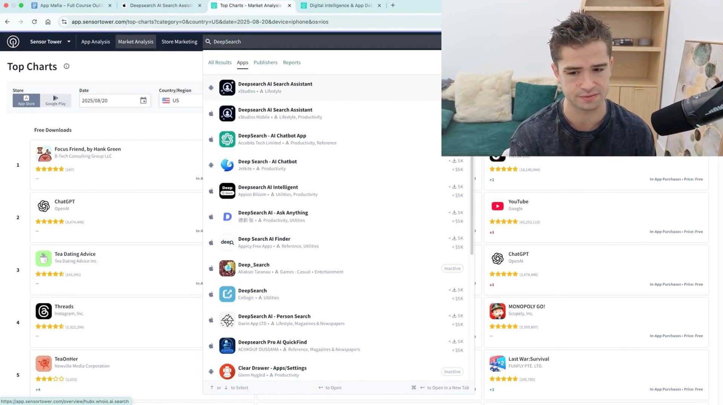Open the MONOPOLY GO! app link
The height and width of the screenshot is (405, 723).
pyautogui.click(x=526, y=307)
